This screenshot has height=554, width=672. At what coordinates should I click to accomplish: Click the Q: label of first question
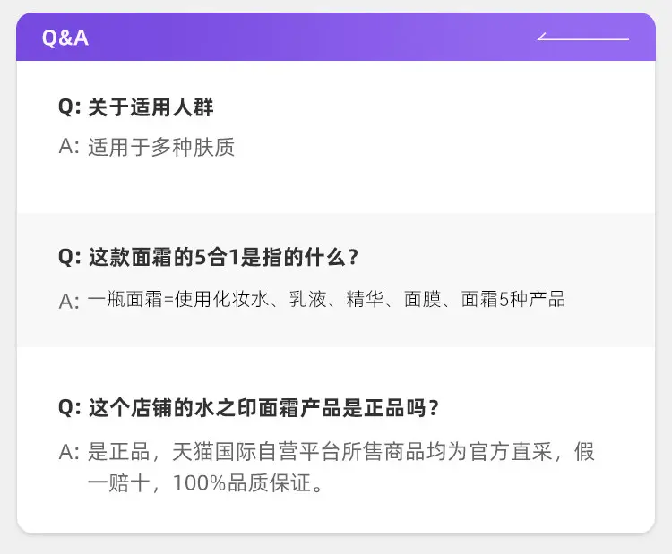[69, 107]
